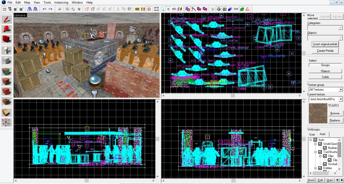The height and width of the screenshot is (184, 344).
Task: Click the Radius culling 'R' circle icon
Action: (x=149, y=9)
